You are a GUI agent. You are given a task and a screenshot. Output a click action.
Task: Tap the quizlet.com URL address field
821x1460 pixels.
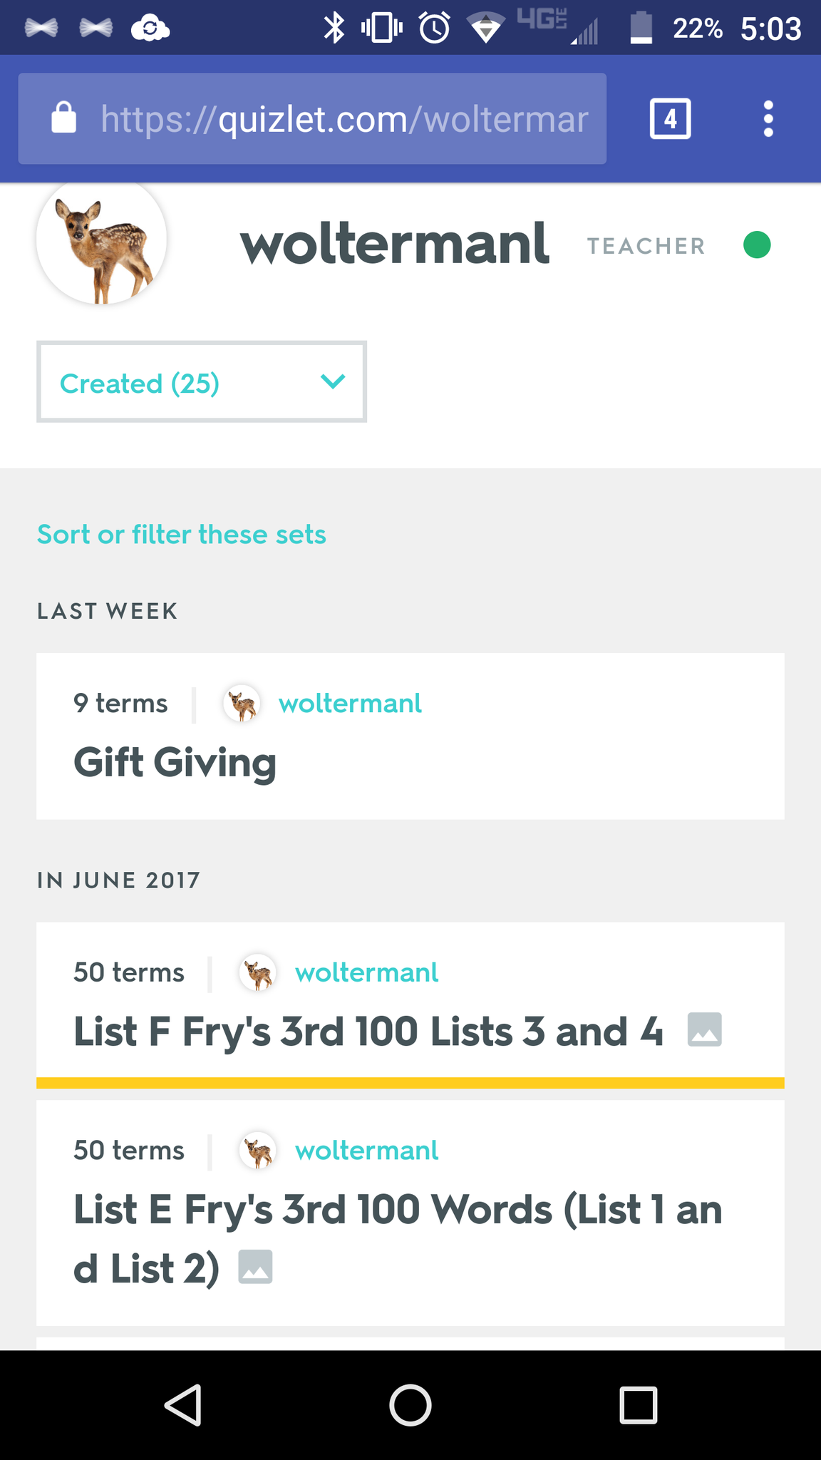click(344, 119)
